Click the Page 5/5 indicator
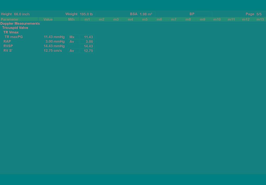 (259, 14)
